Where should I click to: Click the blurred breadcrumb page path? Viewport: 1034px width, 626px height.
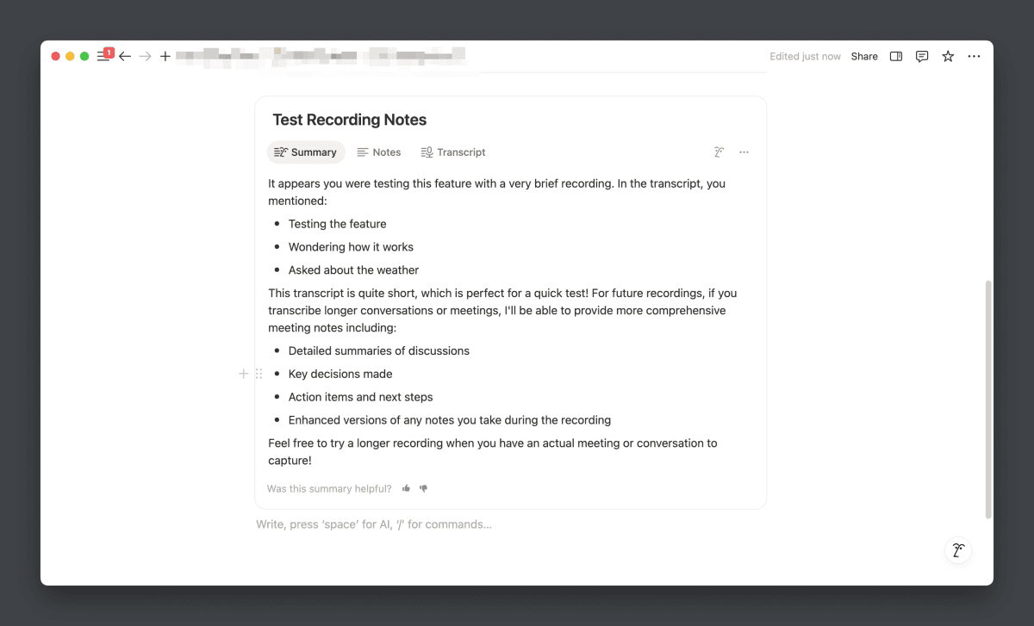click(321, 57)
